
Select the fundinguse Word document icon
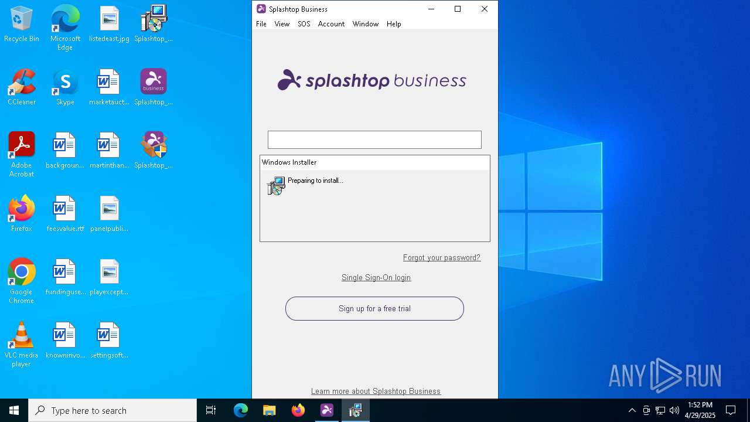pyautogui.click(x=65, y=278)
